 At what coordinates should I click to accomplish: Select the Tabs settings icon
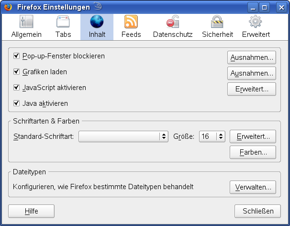tap(63, 22)
